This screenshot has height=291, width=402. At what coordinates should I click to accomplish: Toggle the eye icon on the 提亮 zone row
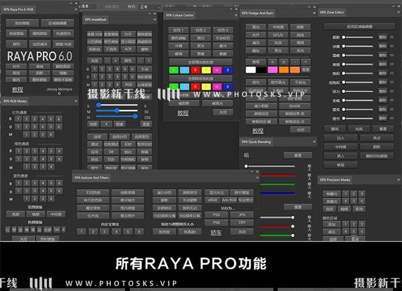[392, 110]
